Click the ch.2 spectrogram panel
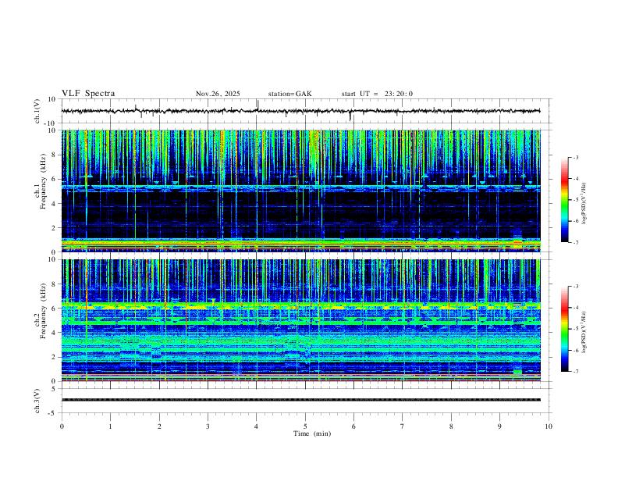Image resolution: width=618 pixels, height=478 pixels. click(x=300, y=320)
